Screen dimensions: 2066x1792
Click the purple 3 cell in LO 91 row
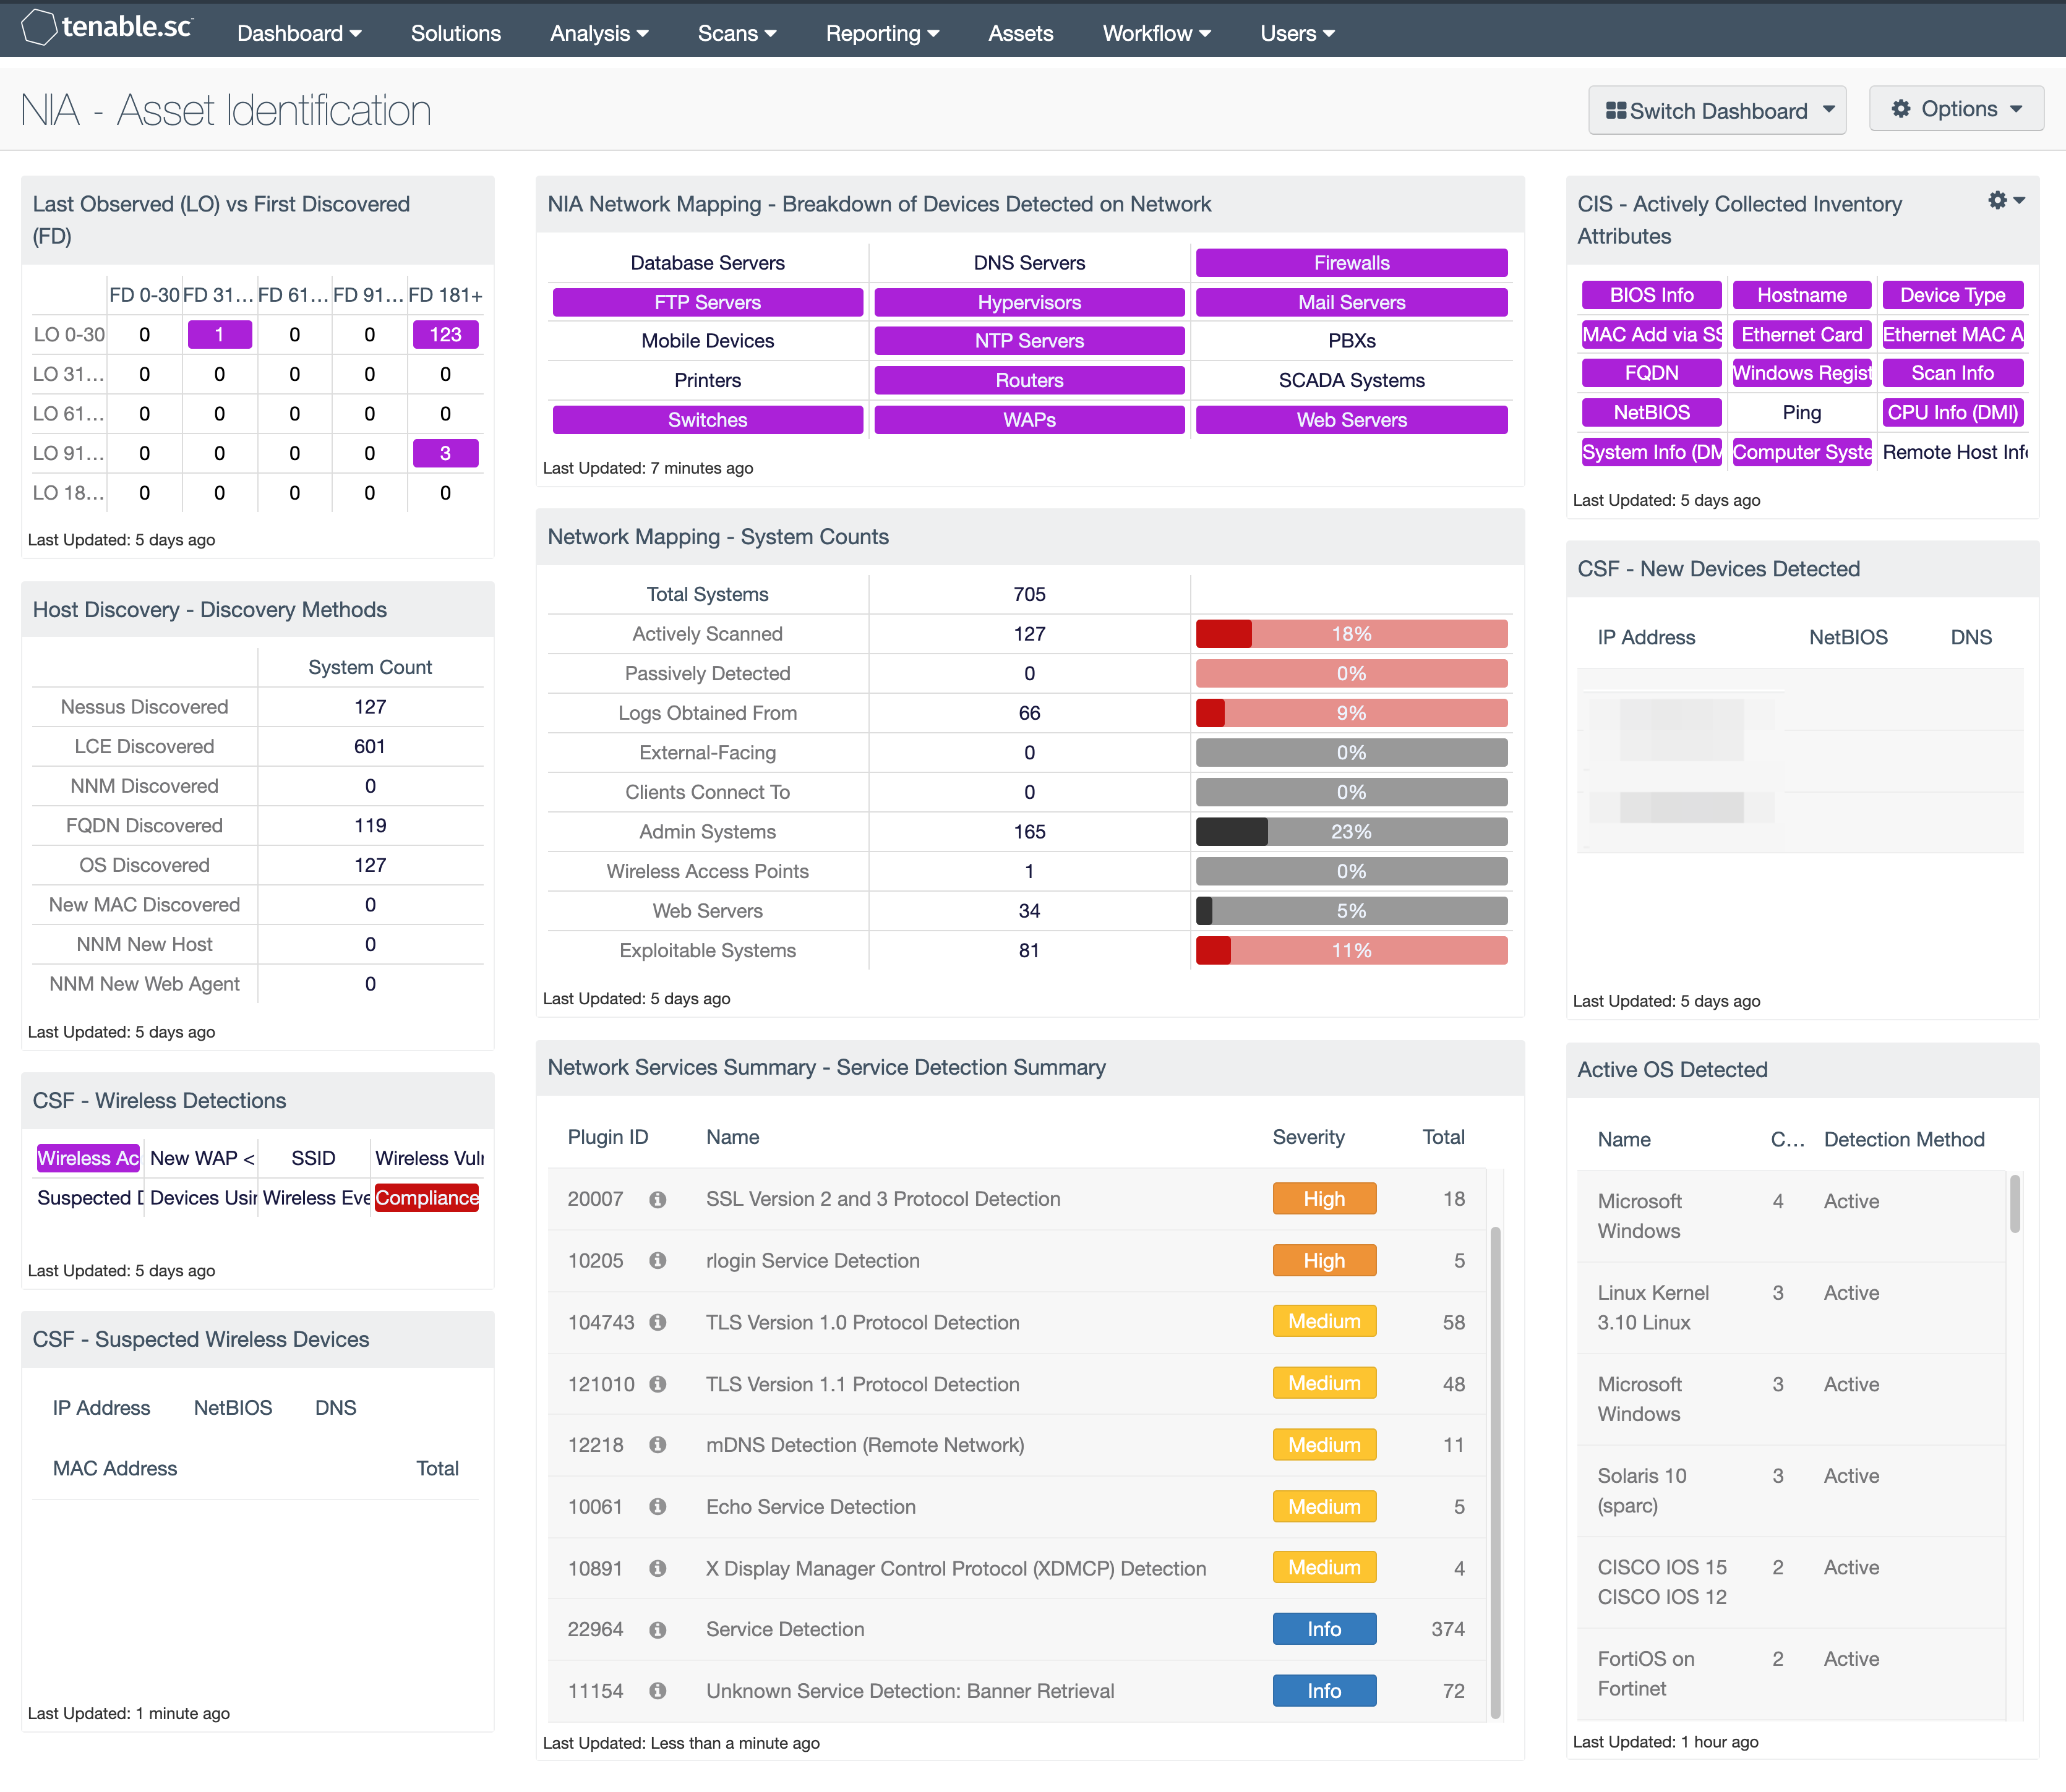(x=445, y=453)
